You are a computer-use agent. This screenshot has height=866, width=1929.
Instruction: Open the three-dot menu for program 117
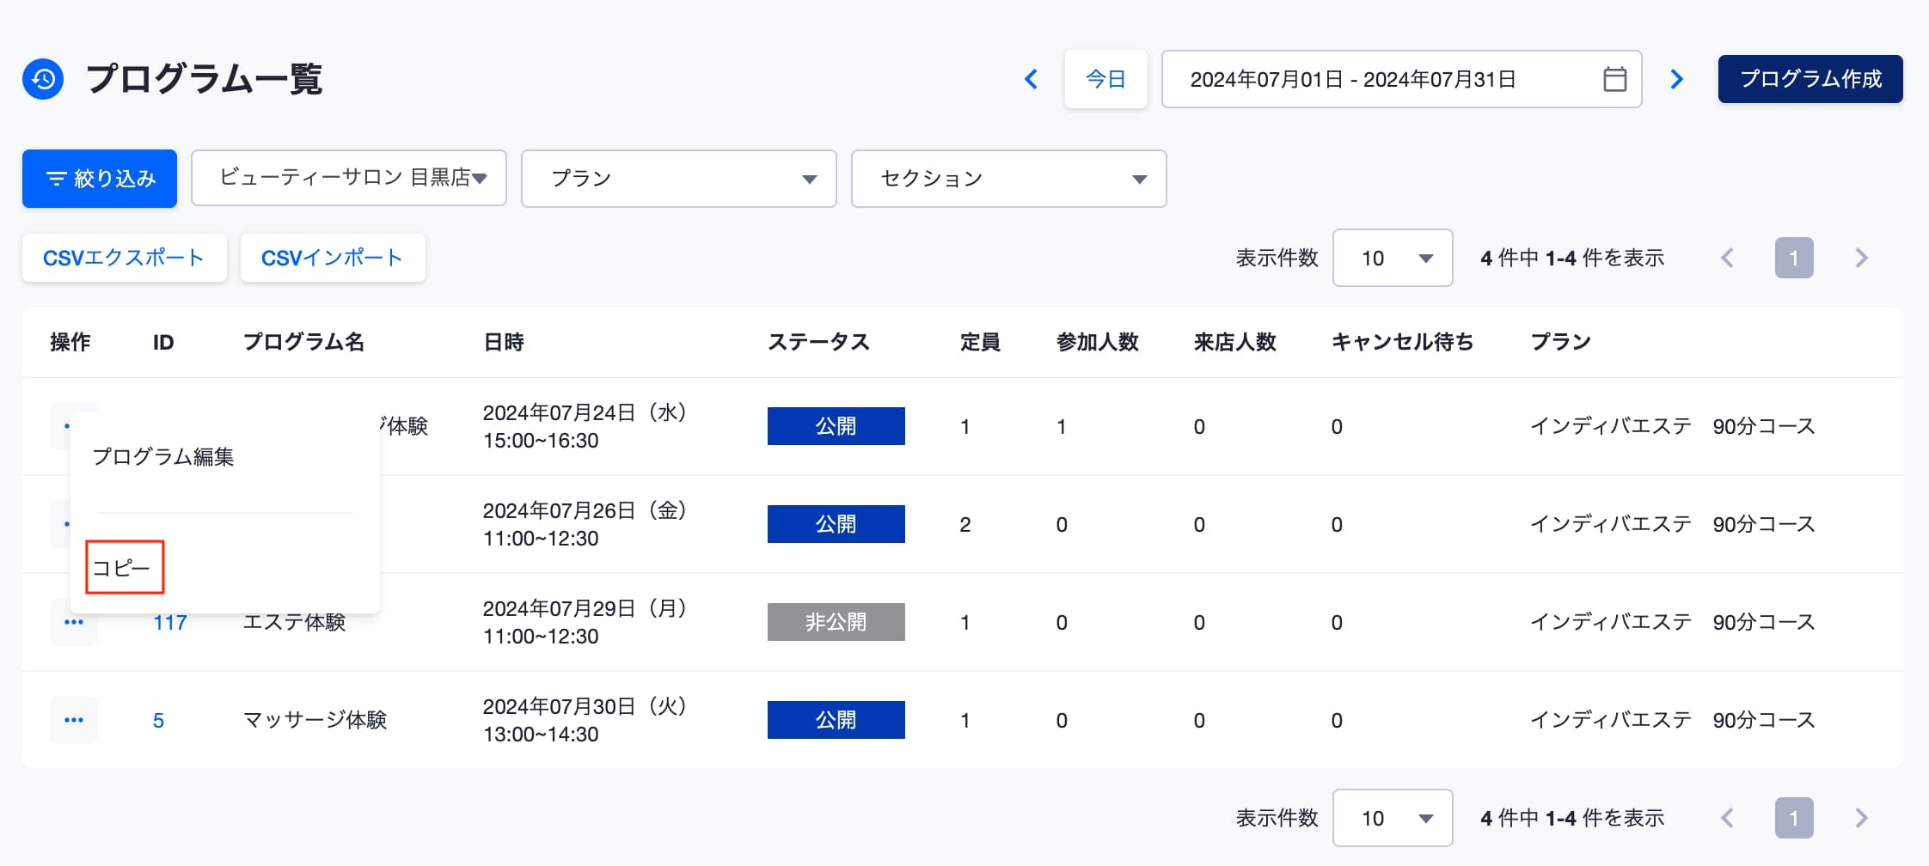coord(74,622)
